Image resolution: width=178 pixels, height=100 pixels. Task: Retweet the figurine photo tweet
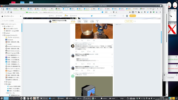pyautogui.click(x=82, y=40)
